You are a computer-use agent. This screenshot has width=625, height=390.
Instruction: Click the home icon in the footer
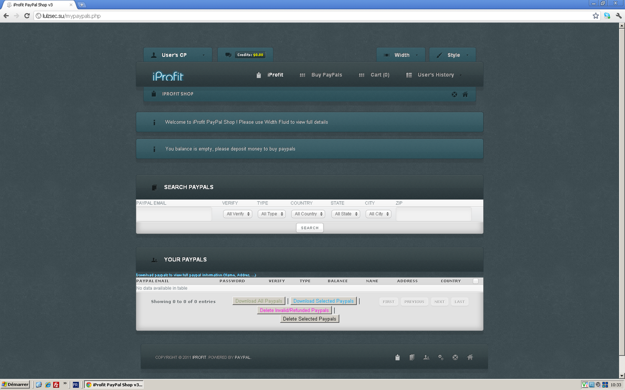pos(470,357)
